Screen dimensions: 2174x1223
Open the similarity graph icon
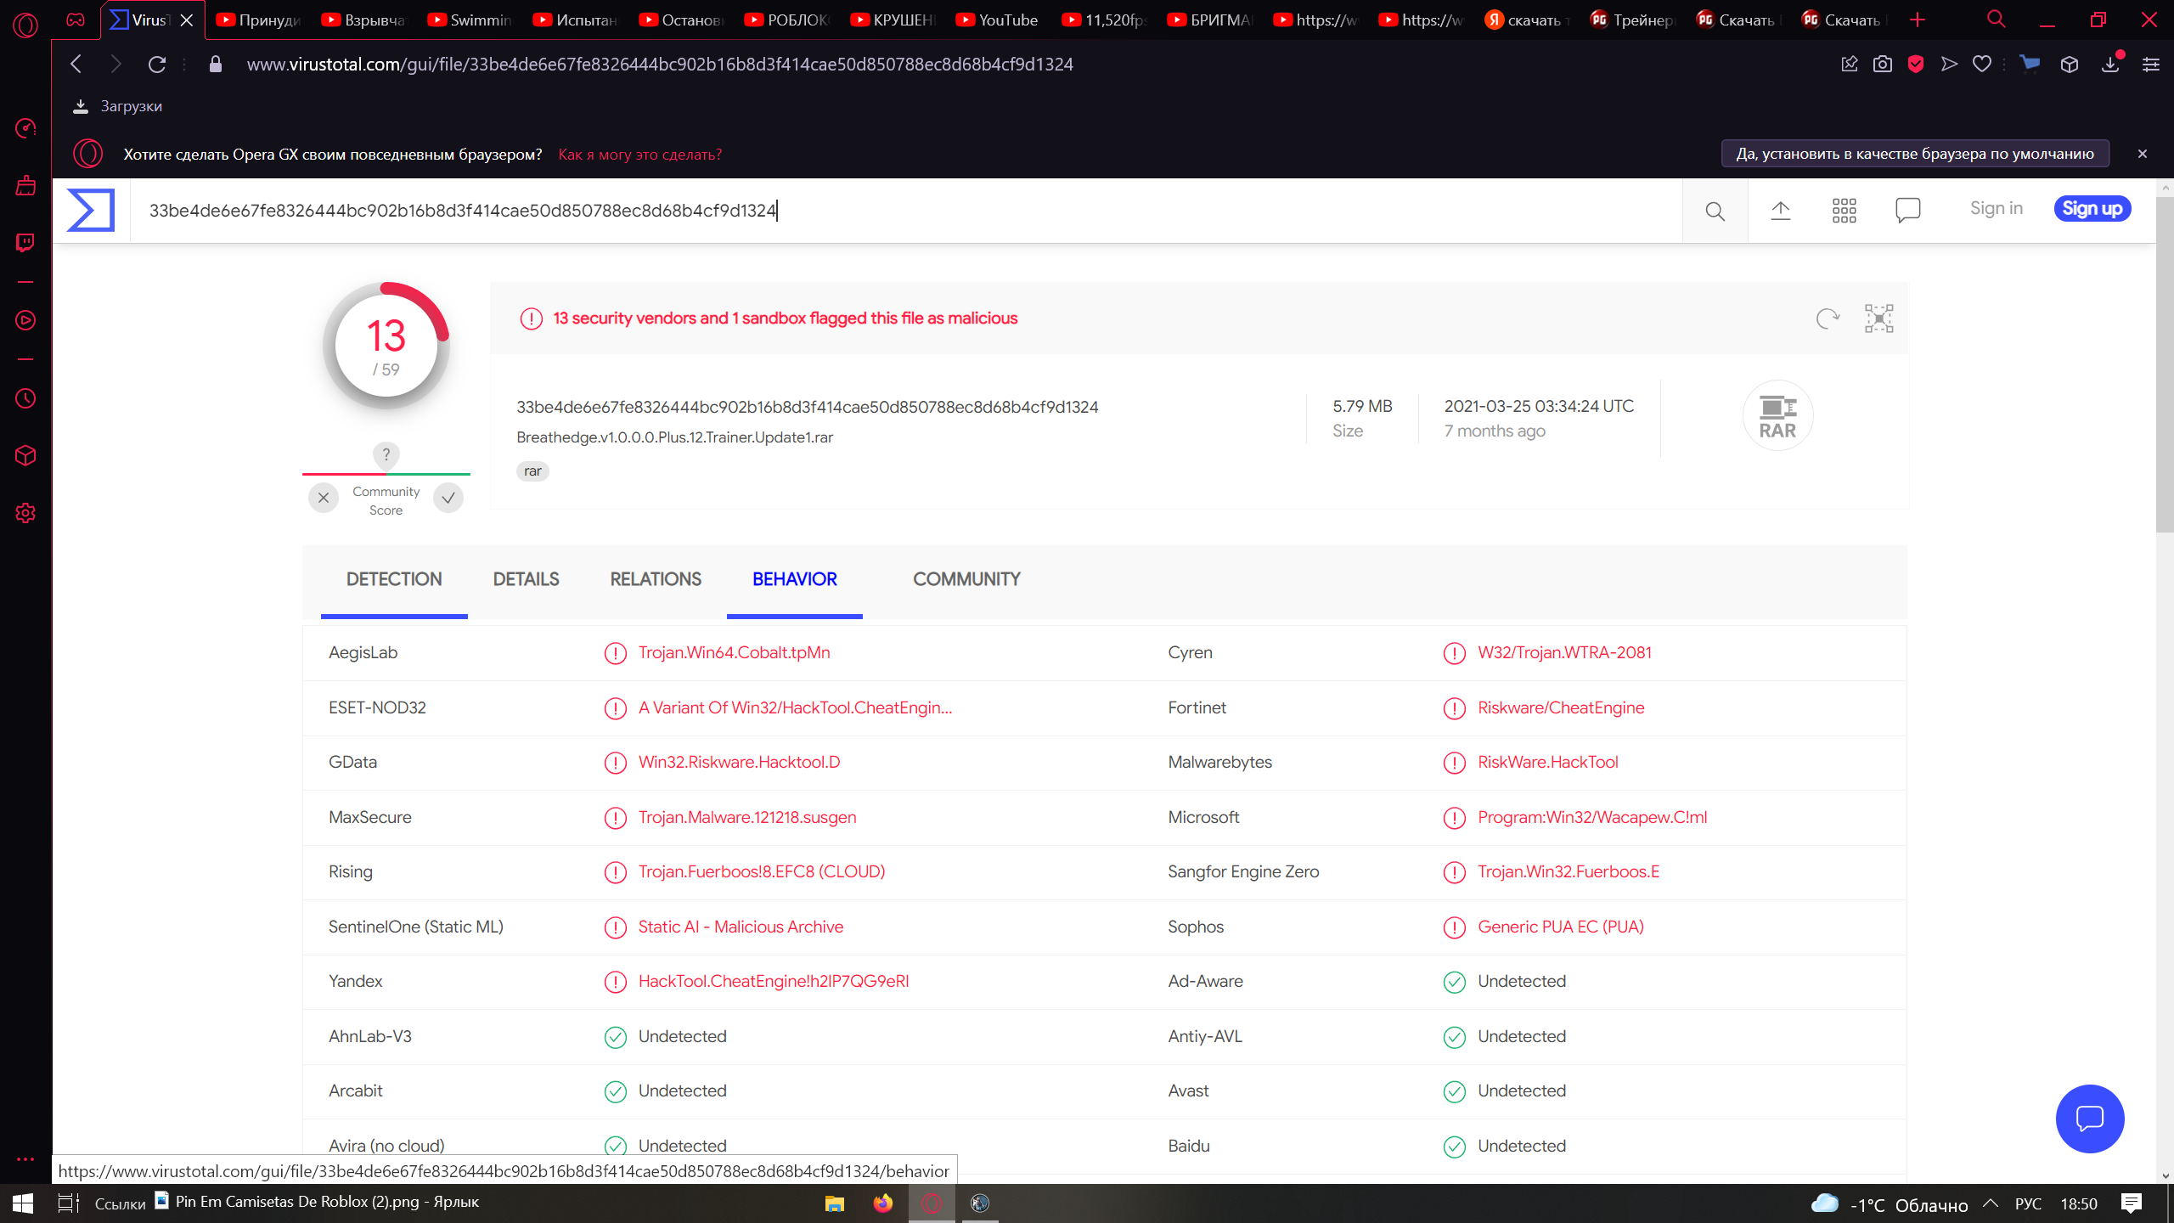(1879, 318)
